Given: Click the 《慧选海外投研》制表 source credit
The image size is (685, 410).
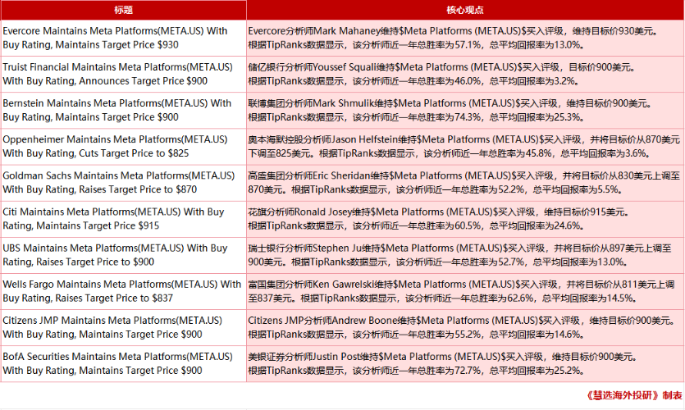Looking at the screenshot, I should 633,395.
